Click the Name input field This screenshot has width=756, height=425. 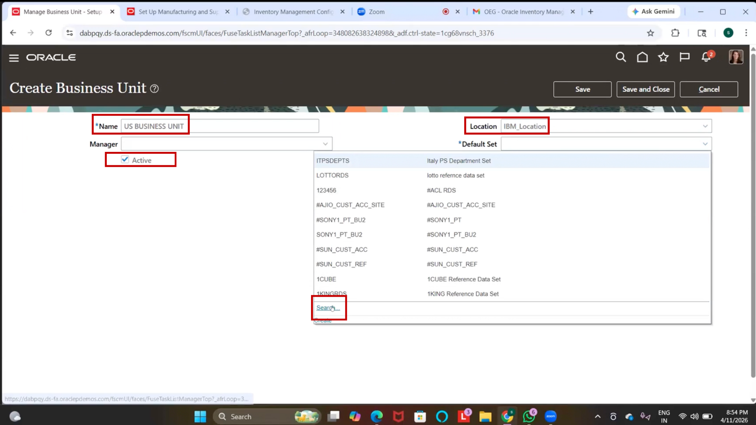(220, 126)
